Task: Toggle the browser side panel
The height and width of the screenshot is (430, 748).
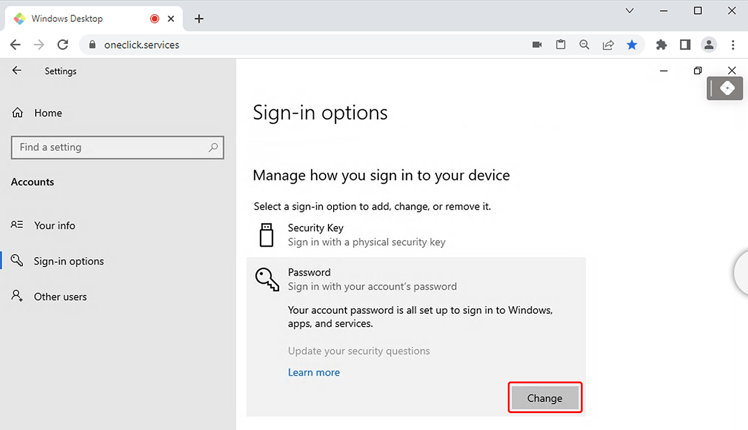Action: (685, 45)
